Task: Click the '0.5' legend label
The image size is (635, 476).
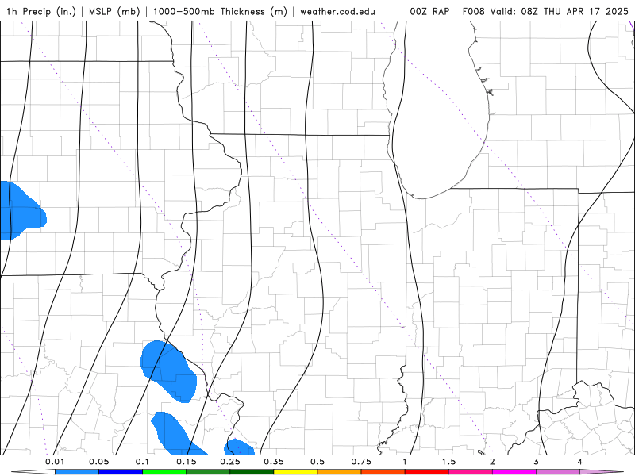Action: (x=317, y=462)
